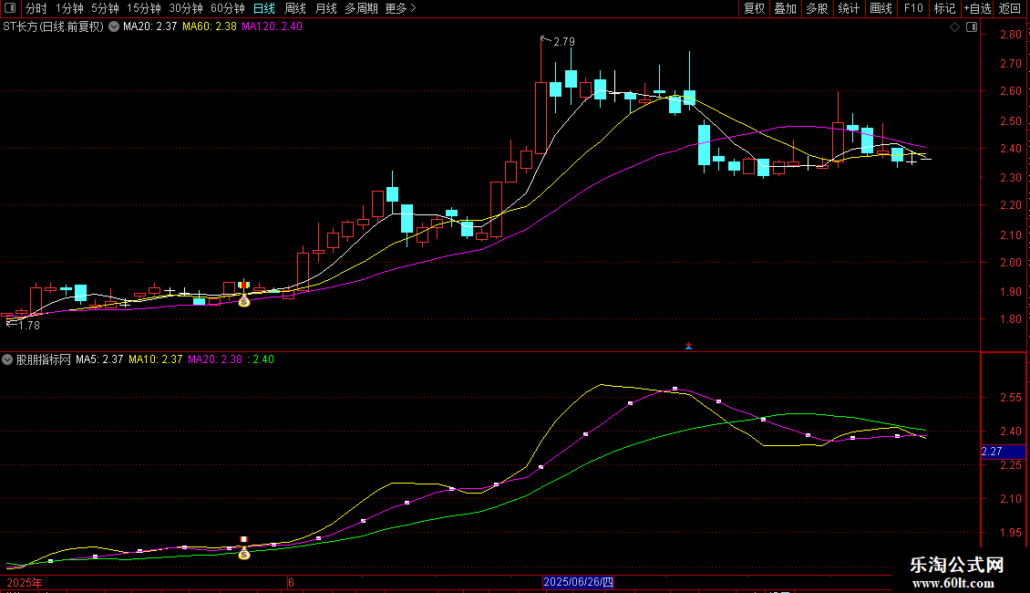Image resolution: width=1030 pixels, height=593 pixels.
Task: Open the 多股 multi-stock view
Action: point(817,8)
